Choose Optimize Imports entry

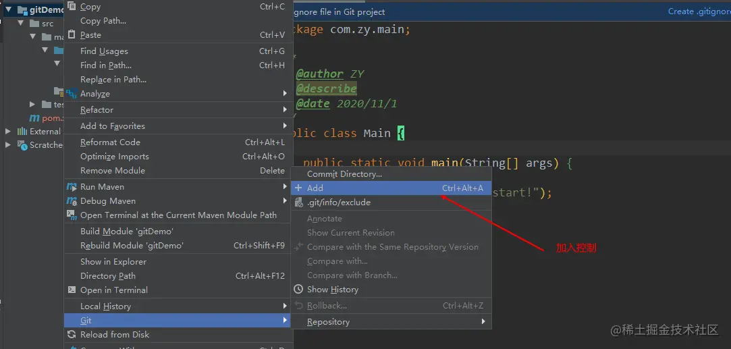pos(178,157)
